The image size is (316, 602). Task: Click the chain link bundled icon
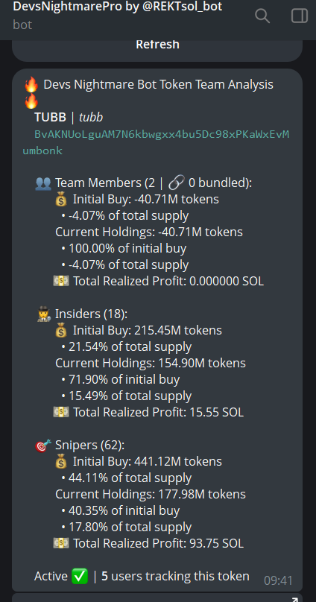tap(176, 183)
